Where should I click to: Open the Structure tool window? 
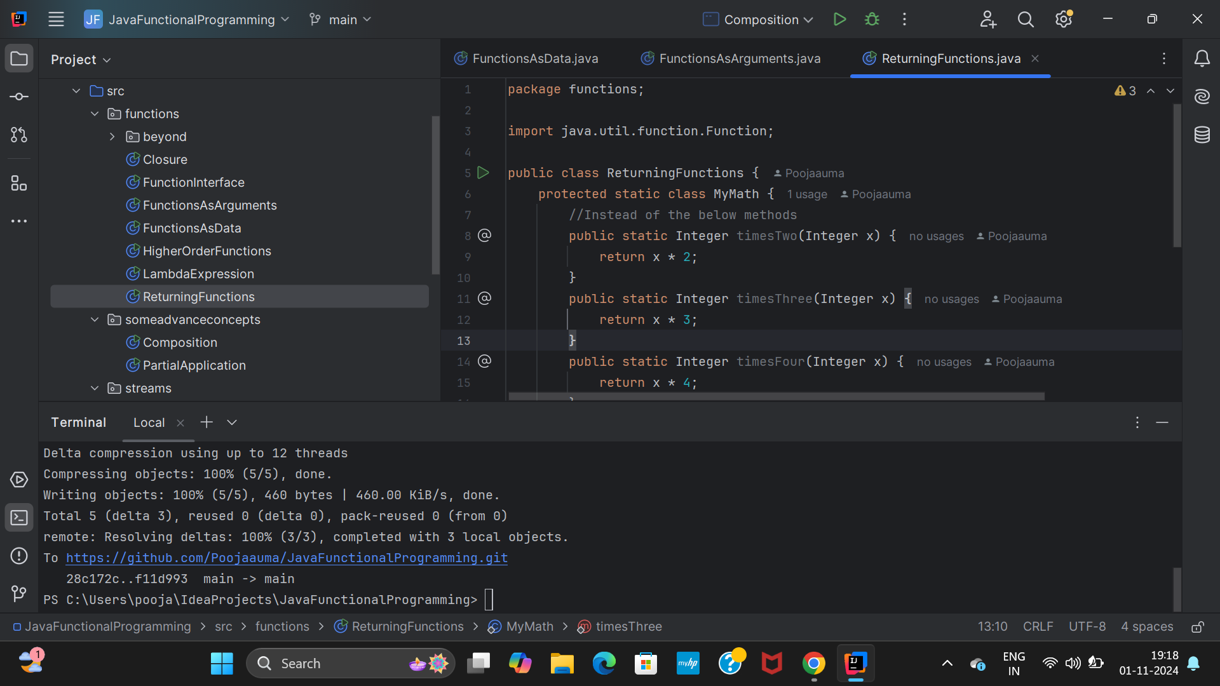(19, 184)
